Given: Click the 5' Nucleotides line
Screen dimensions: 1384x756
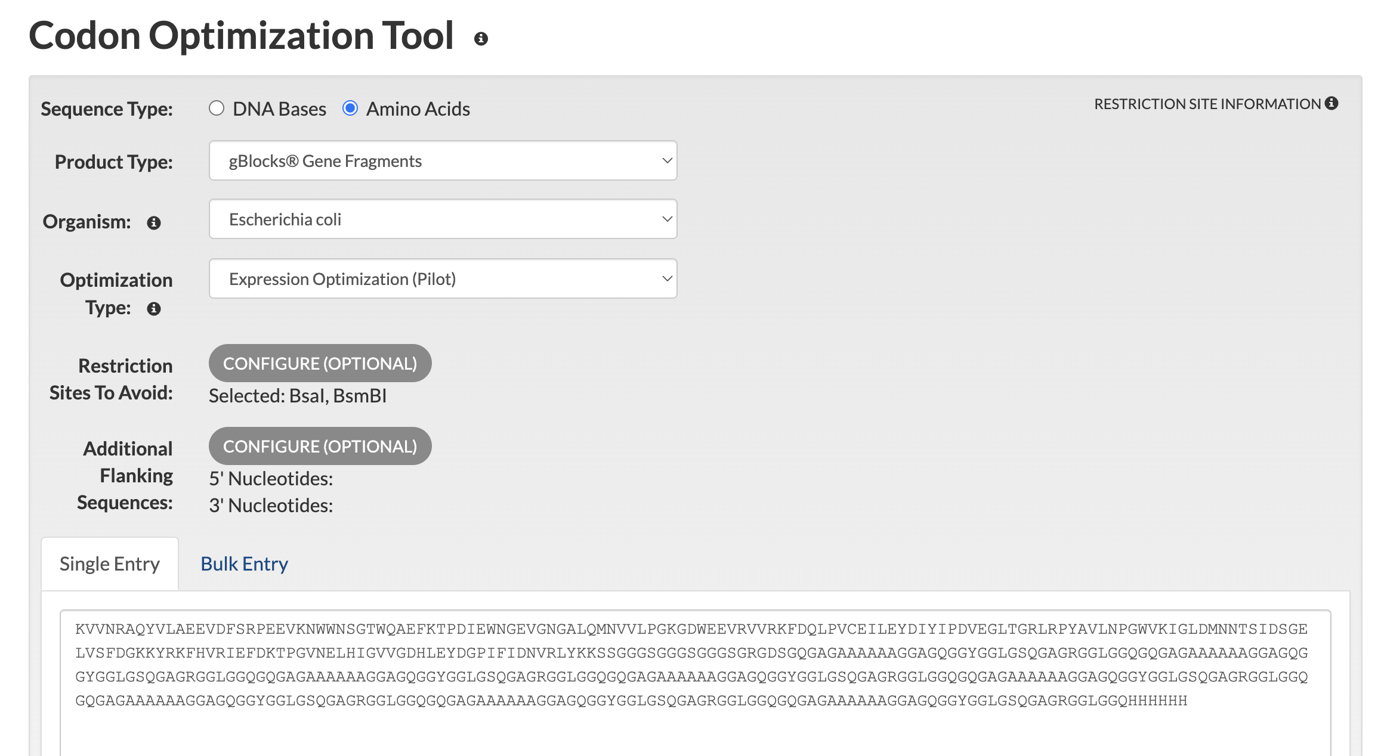Looking at the screenshot, I should 271,478.
